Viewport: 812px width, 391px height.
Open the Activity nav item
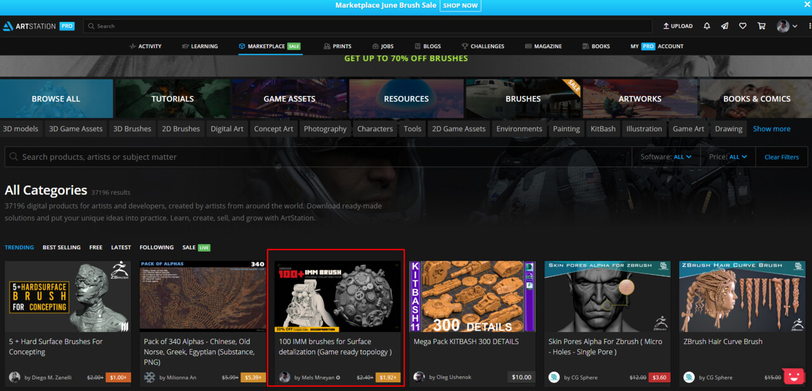[x=145, y=46]
